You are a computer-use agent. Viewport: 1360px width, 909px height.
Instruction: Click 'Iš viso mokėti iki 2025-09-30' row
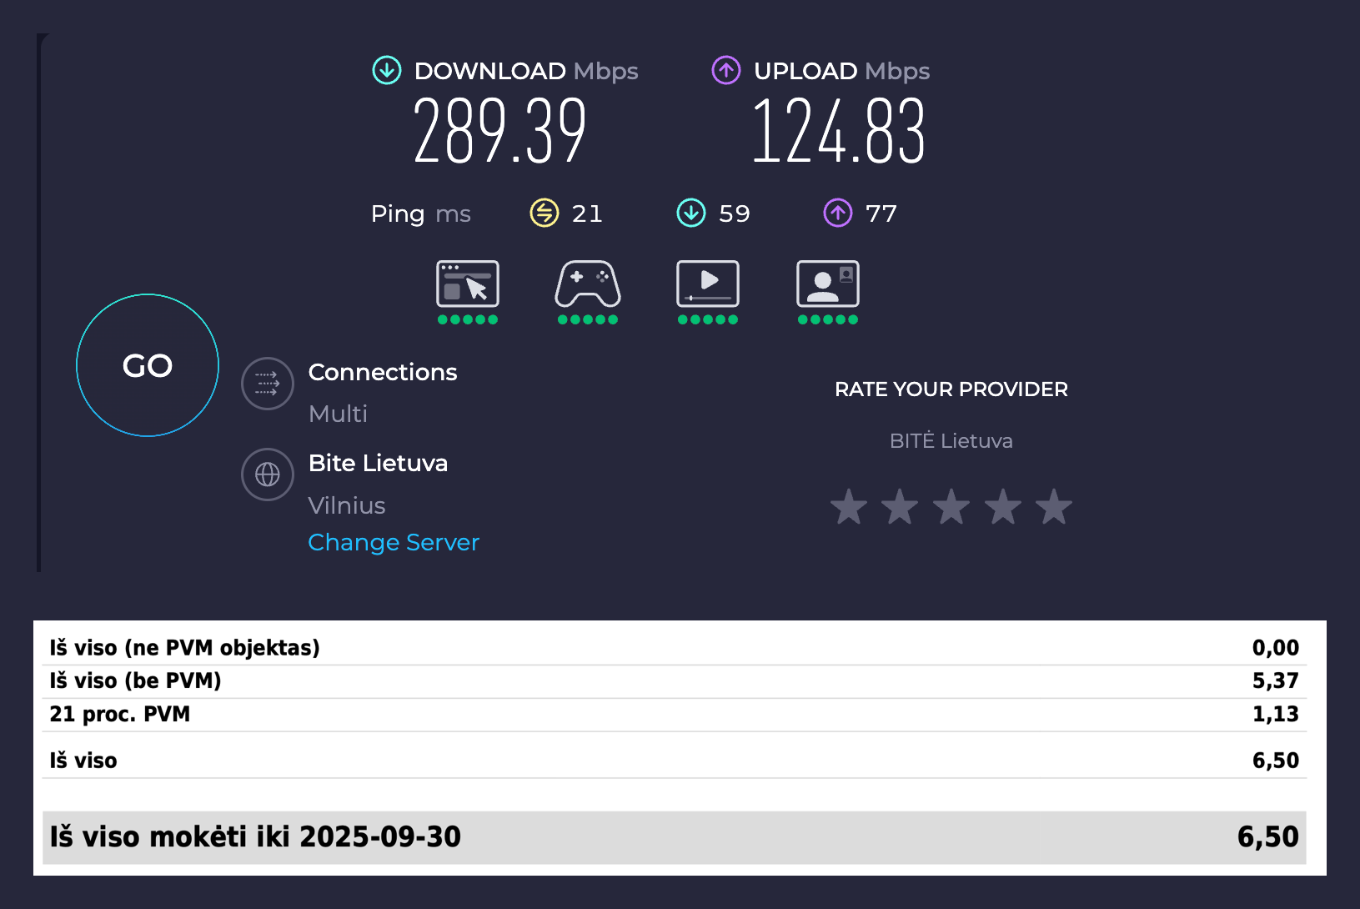(675, 837)
